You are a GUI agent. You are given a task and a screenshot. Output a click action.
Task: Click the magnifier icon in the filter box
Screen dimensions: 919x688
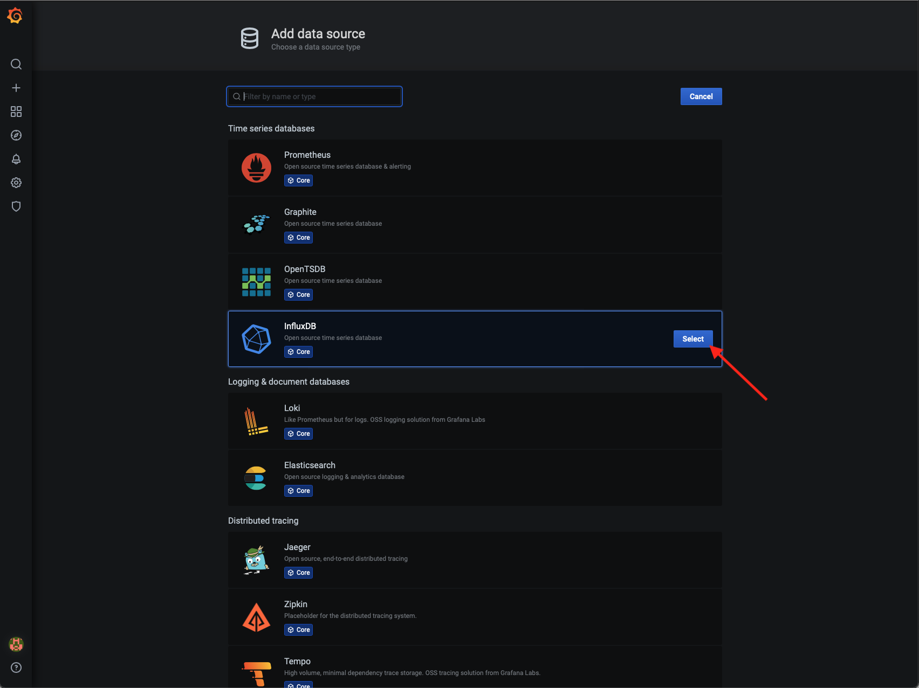pos(236,96)
